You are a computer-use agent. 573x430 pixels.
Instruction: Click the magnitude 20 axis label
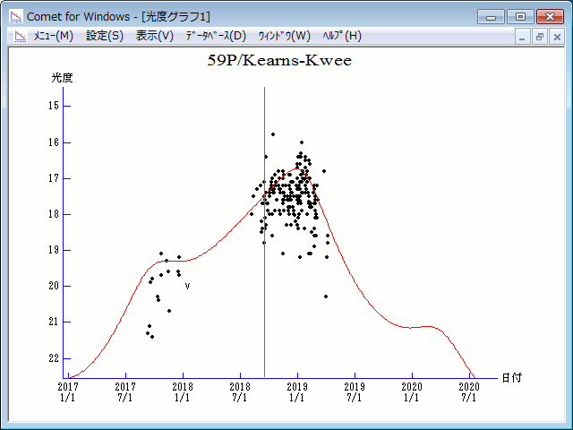[x=54, y=286]
